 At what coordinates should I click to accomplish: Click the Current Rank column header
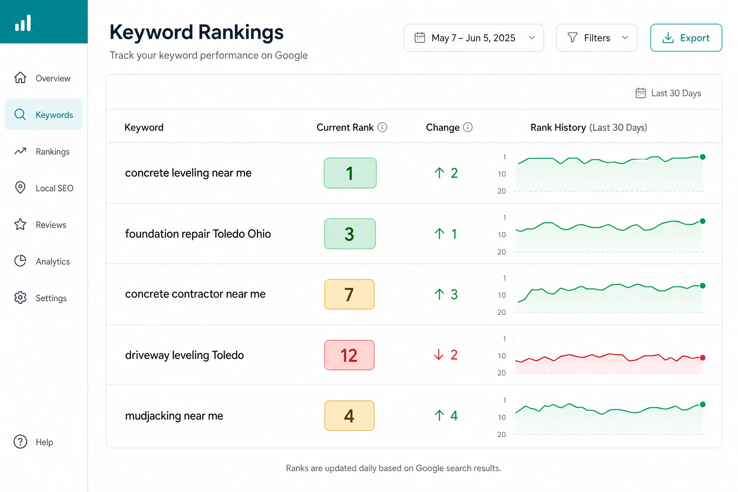pos(345,127)
